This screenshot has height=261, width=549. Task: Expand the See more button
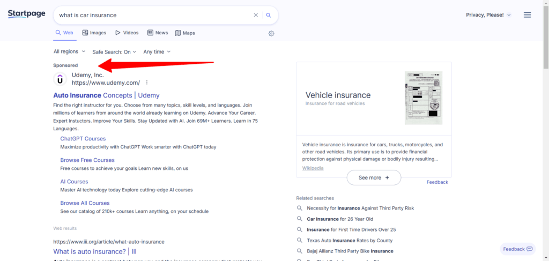374,178
